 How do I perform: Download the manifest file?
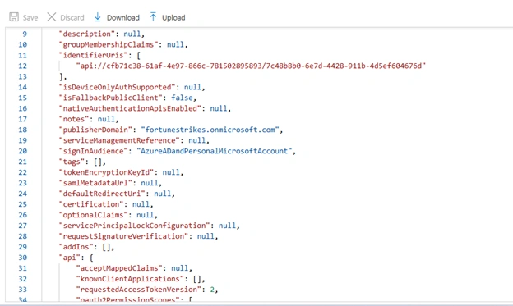click(117, 17)
